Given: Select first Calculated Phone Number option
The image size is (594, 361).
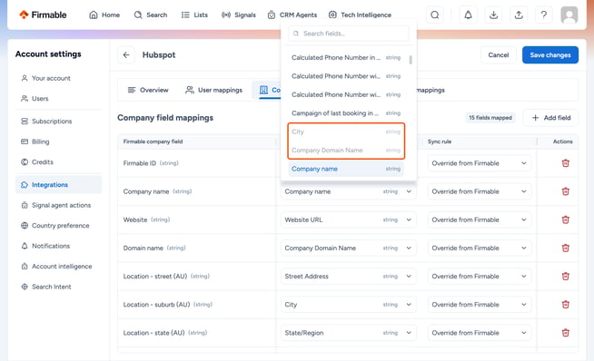Looking at the screenshot, I should [346, 57].
